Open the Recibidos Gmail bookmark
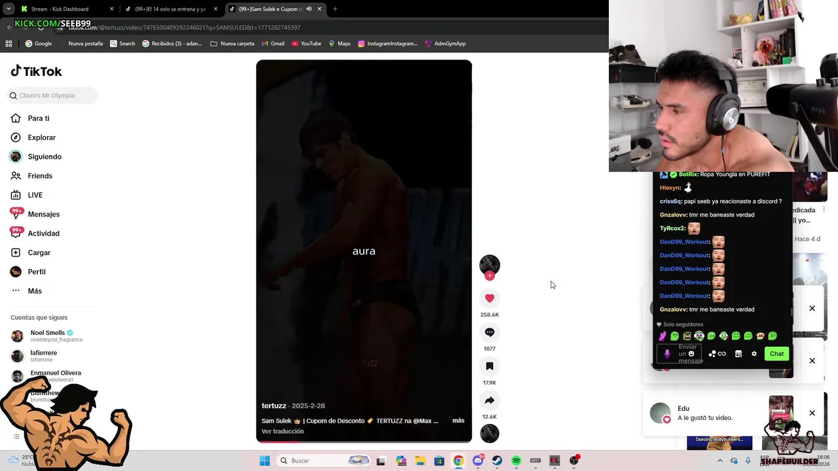Viewport: 838px width, 471px height. point(172,44)
